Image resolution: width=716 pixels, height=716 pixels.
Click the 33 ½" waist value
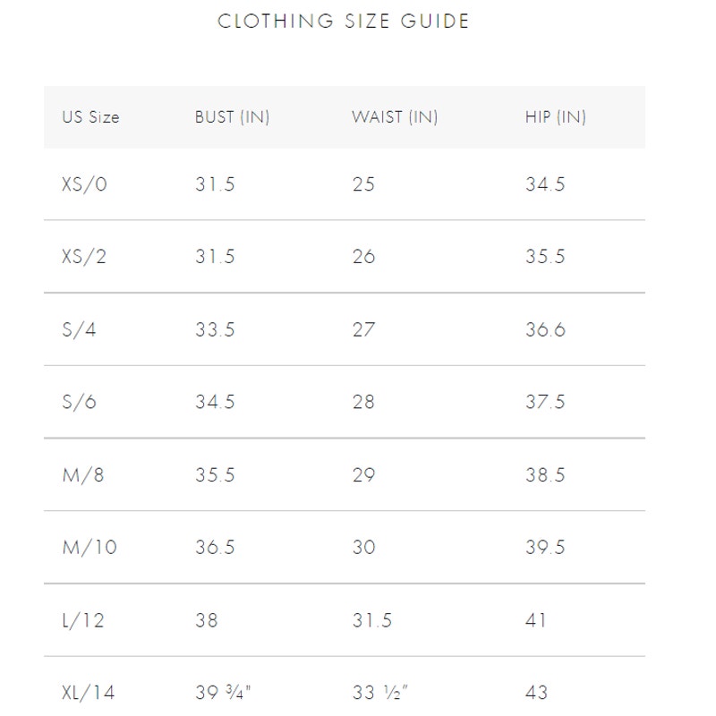pos(379,692)
